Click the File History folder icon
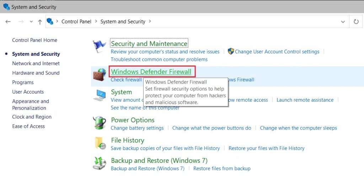Screen dimensions: 364x177 tap(99, 143)
